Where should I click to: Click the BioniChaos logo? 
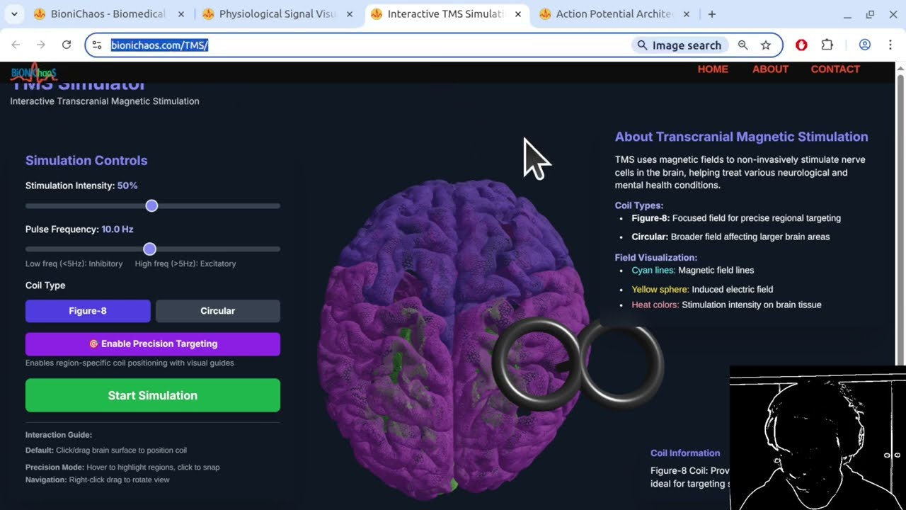[34, 72]
